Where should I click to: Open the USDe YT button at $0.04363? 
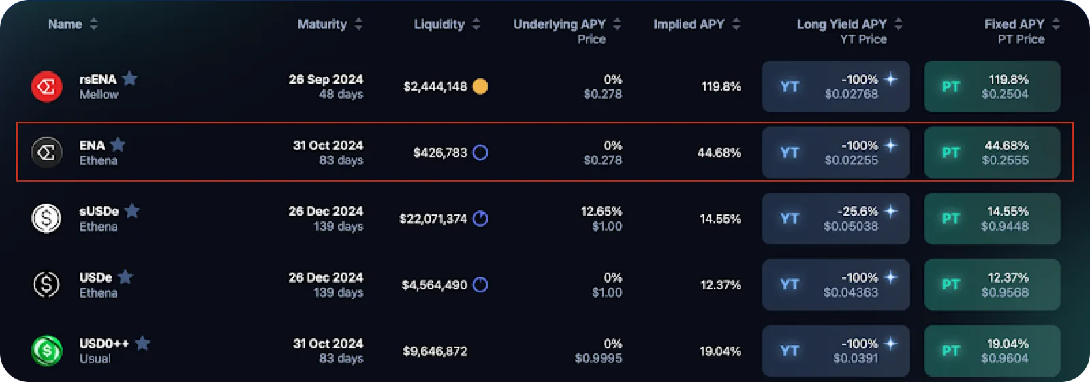836,285
